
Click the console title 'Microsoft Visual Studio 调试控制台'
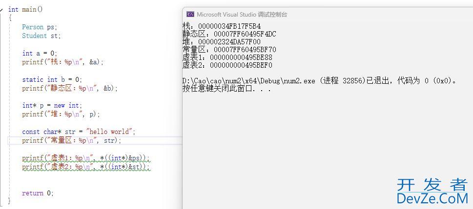242,14
